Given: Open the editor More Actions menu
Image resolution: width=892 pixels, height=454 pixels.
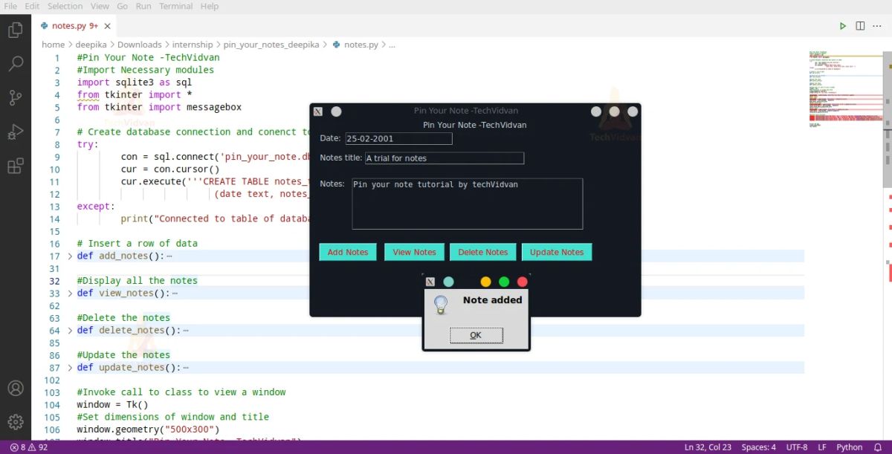Looking at the screenshot, I should coord(877,26).
